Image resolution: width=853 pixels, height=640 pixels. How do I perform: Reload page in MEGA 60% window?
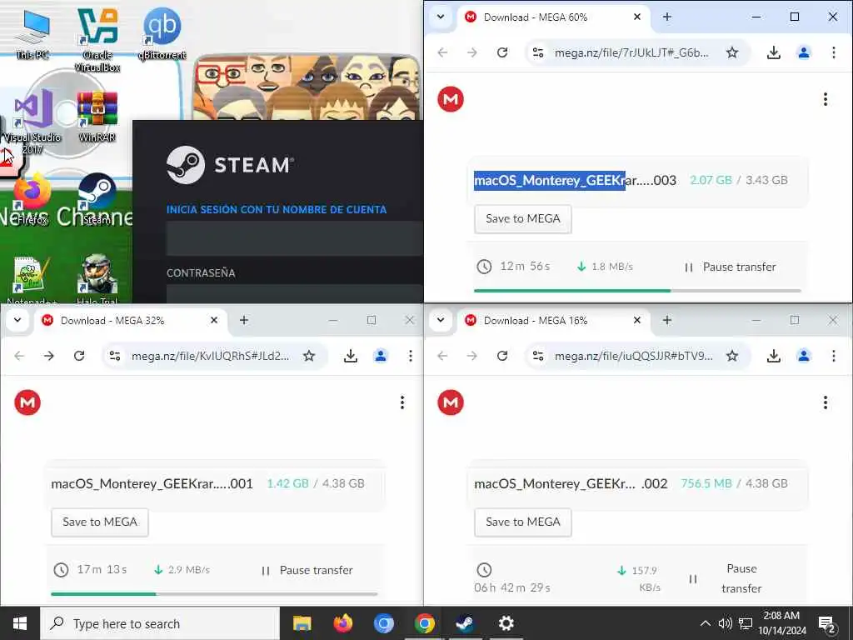point(502,52)
